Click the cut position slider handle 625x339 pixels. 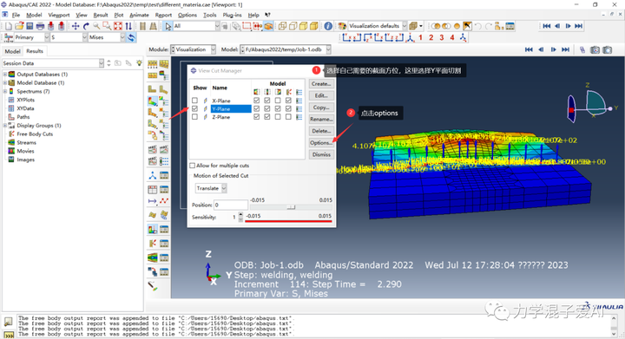tap(291, 207)
